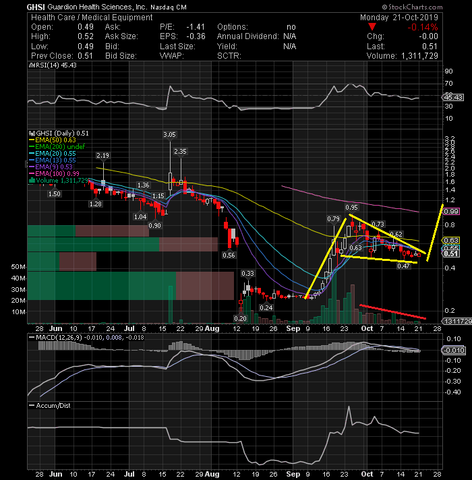The width and height of the screenshot is (472, 480).
Task: Click the GHSI ticker symbol in header
Action: tap(36, 7)
